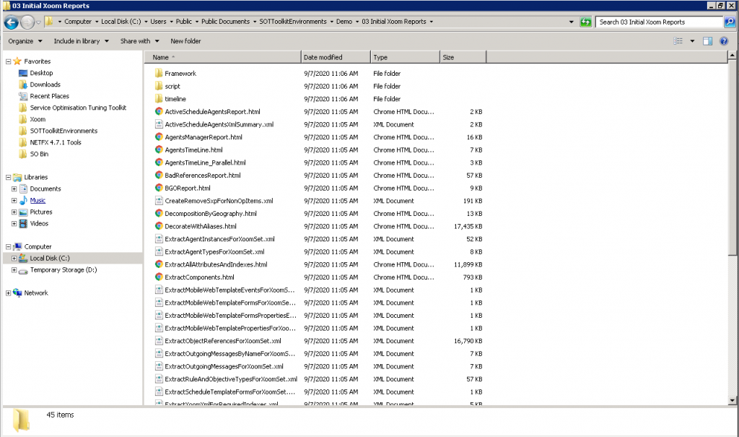Select the Framework folder icon

159,74
